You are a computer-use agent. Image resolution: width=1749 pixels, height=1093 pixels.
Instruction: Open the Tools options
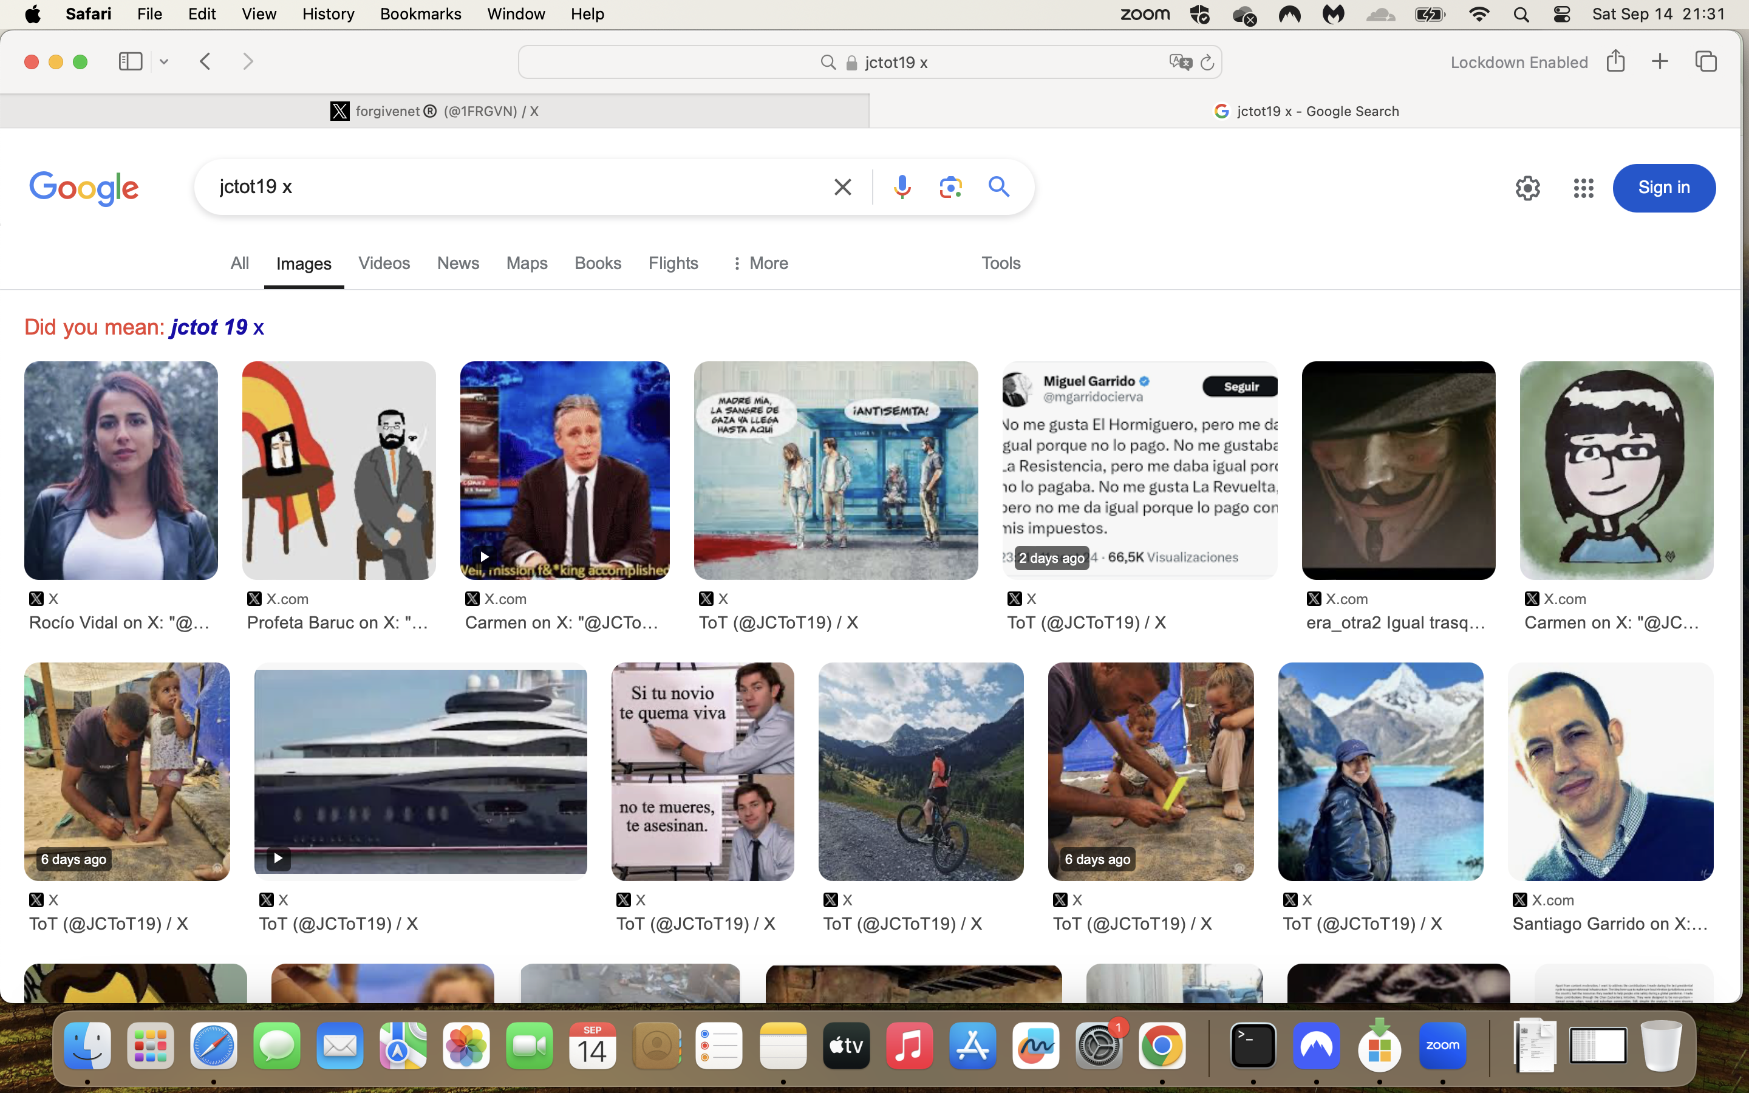1000,263
